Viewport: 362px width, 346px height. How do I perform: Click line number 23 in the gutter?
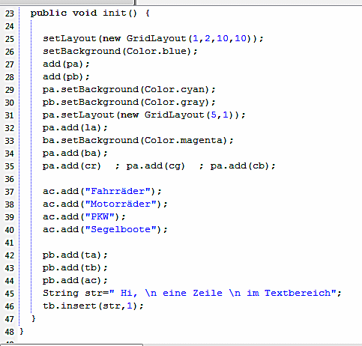click(x=10, y=13)
